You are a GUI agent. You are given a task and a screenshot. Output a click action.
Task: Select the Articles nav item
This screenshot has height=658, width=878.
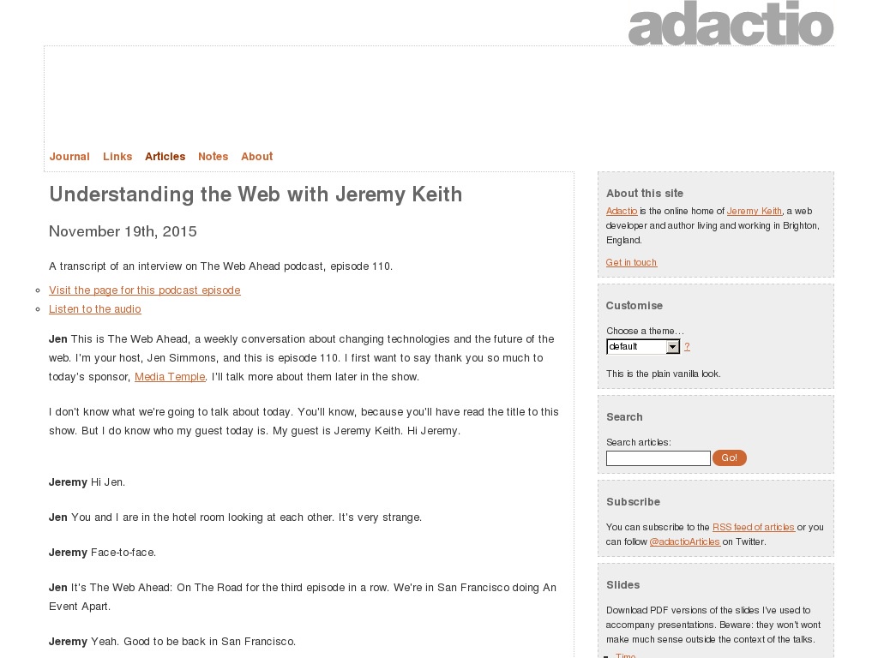point(165,157)
